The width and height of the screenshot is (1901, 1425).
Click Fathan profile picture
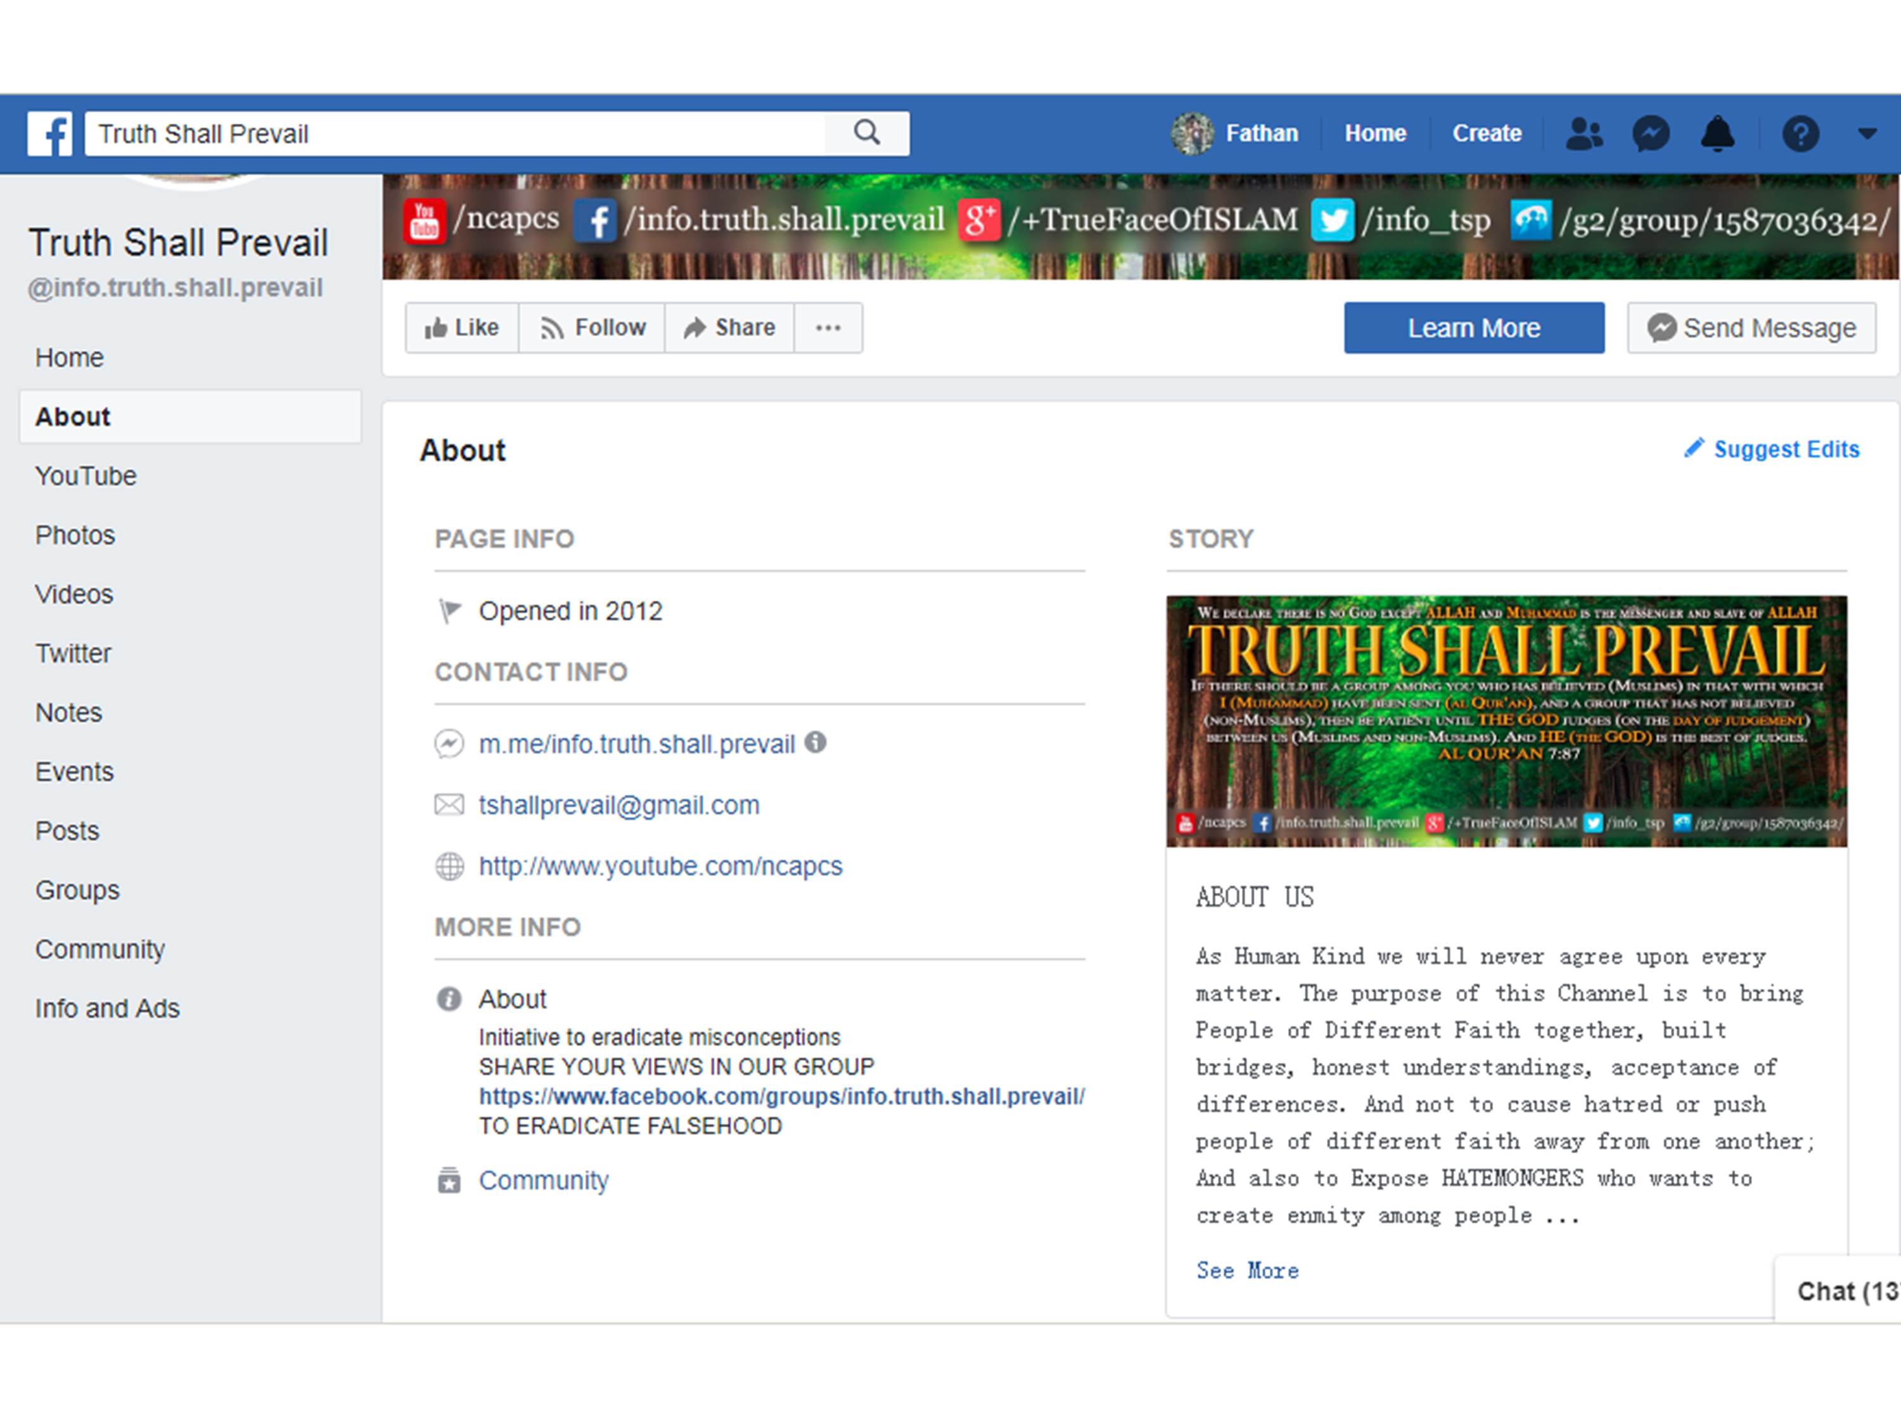click(1192, 134)
